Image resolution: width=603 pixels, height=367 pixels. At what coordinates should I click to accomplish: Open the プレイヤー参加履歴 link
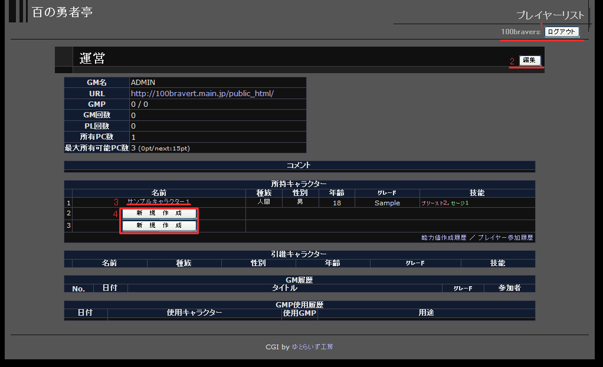pyautogui.click(x=506, y=237)
